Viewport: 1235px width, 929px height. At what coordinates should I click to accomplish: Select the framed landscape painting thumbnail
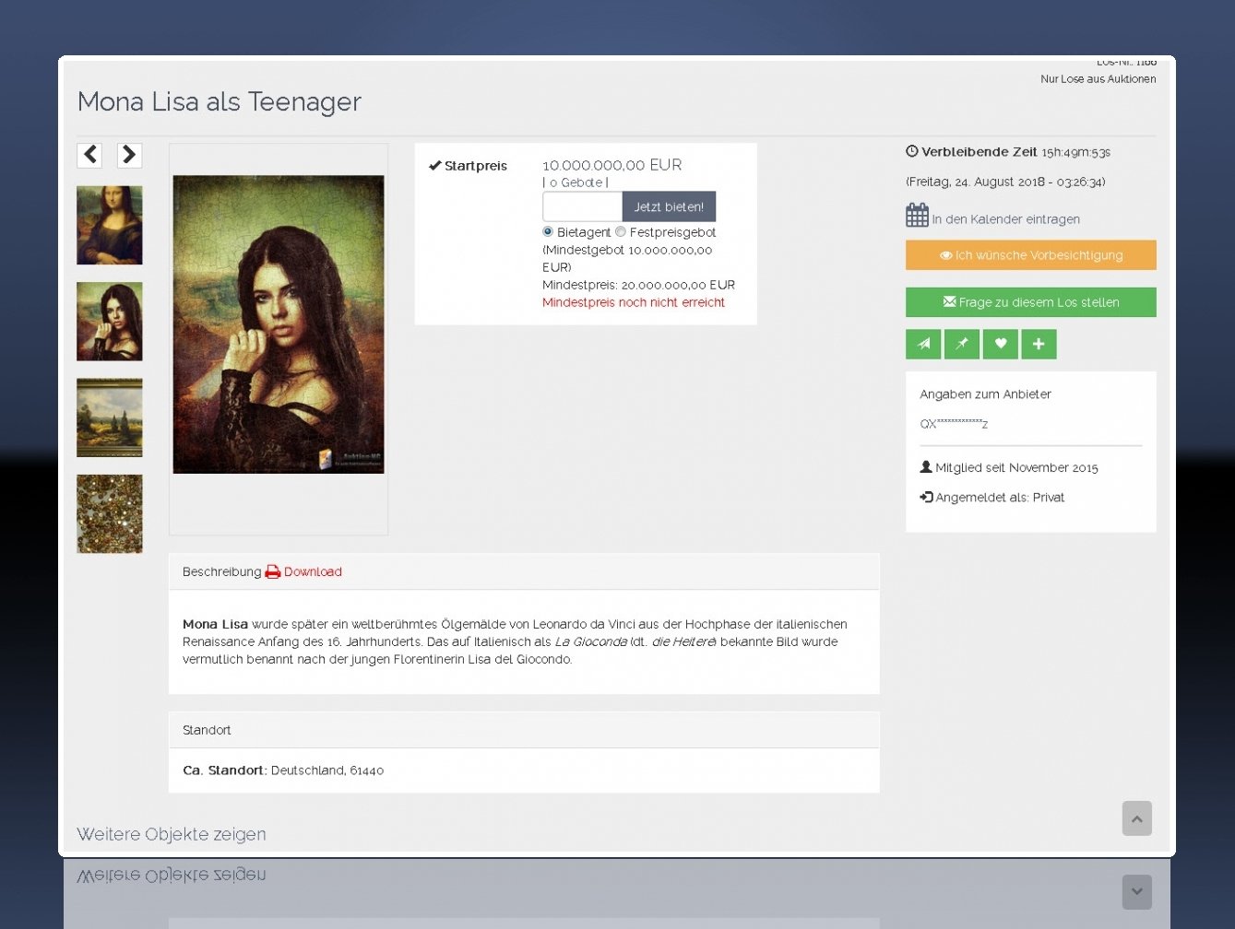pos(110,417)
